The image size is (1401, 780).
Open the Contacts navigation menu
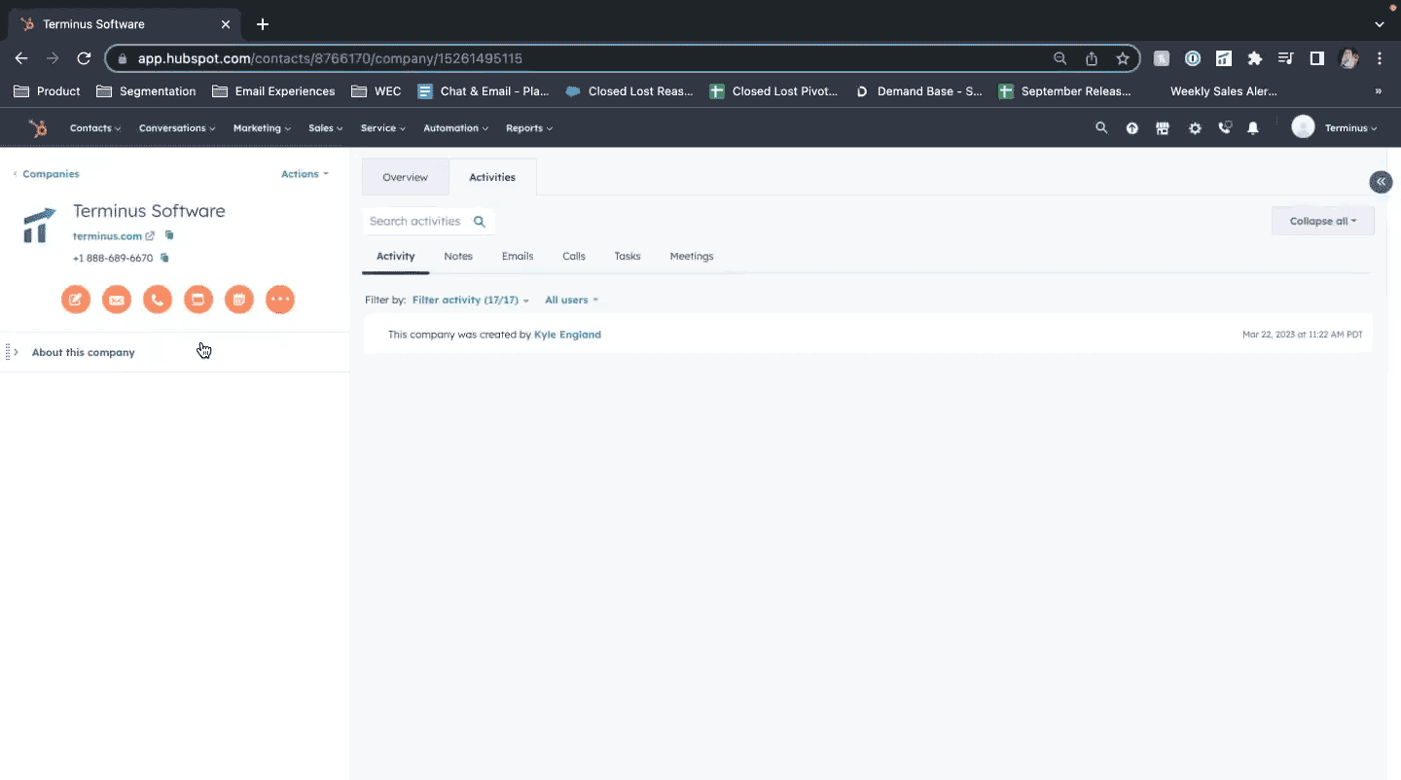click(x=95, y=128)
